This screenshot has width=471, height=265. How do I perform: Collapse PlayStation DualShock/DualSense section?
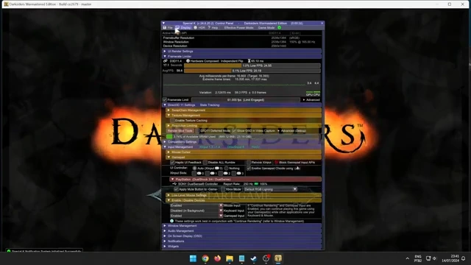tap(246, 180)
